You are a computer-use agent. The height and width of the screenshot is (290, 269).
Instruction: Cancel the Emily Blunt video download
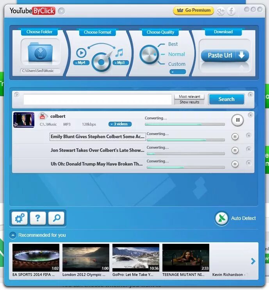coord(249,135)
